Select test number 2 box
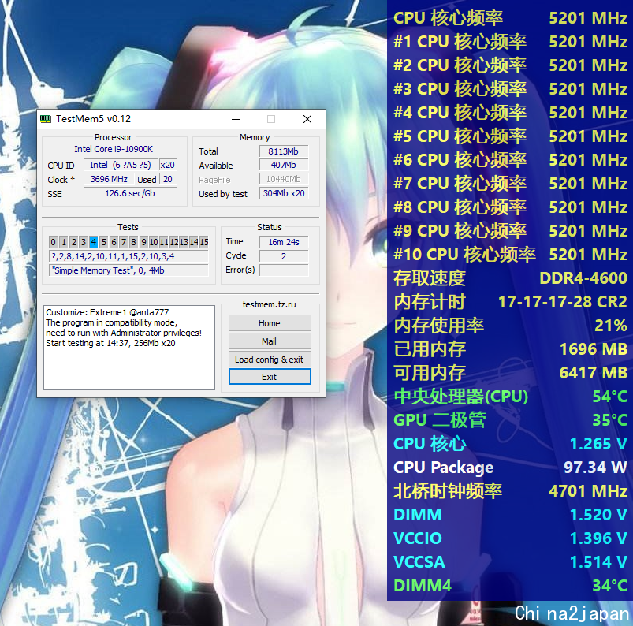This screenshot has height=626, width=633. [73, 242]
